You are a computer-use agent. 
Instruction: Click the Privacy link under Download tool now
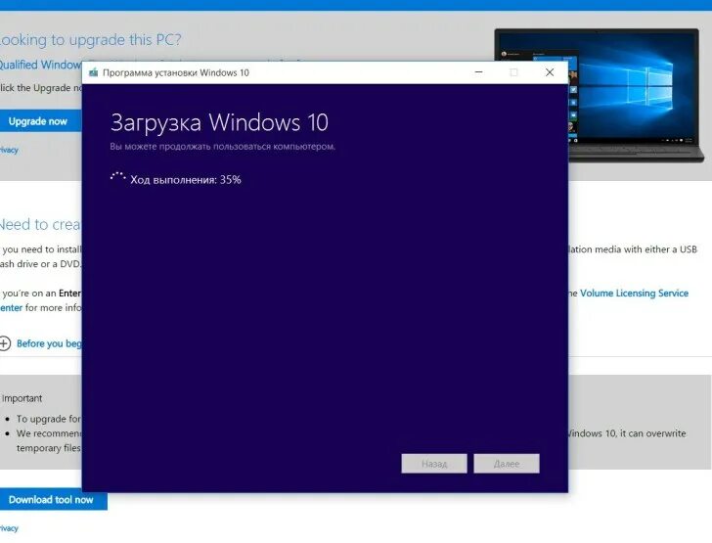click(x=9, y=528)
